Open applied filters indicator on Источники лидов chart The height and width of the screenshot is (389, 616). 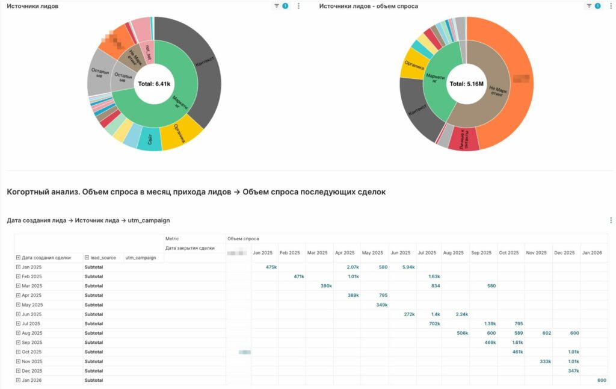(x=281, y=6)
